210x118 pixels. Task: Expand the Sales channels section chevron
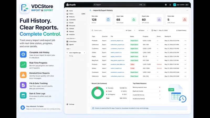click(x=75, y=38)
